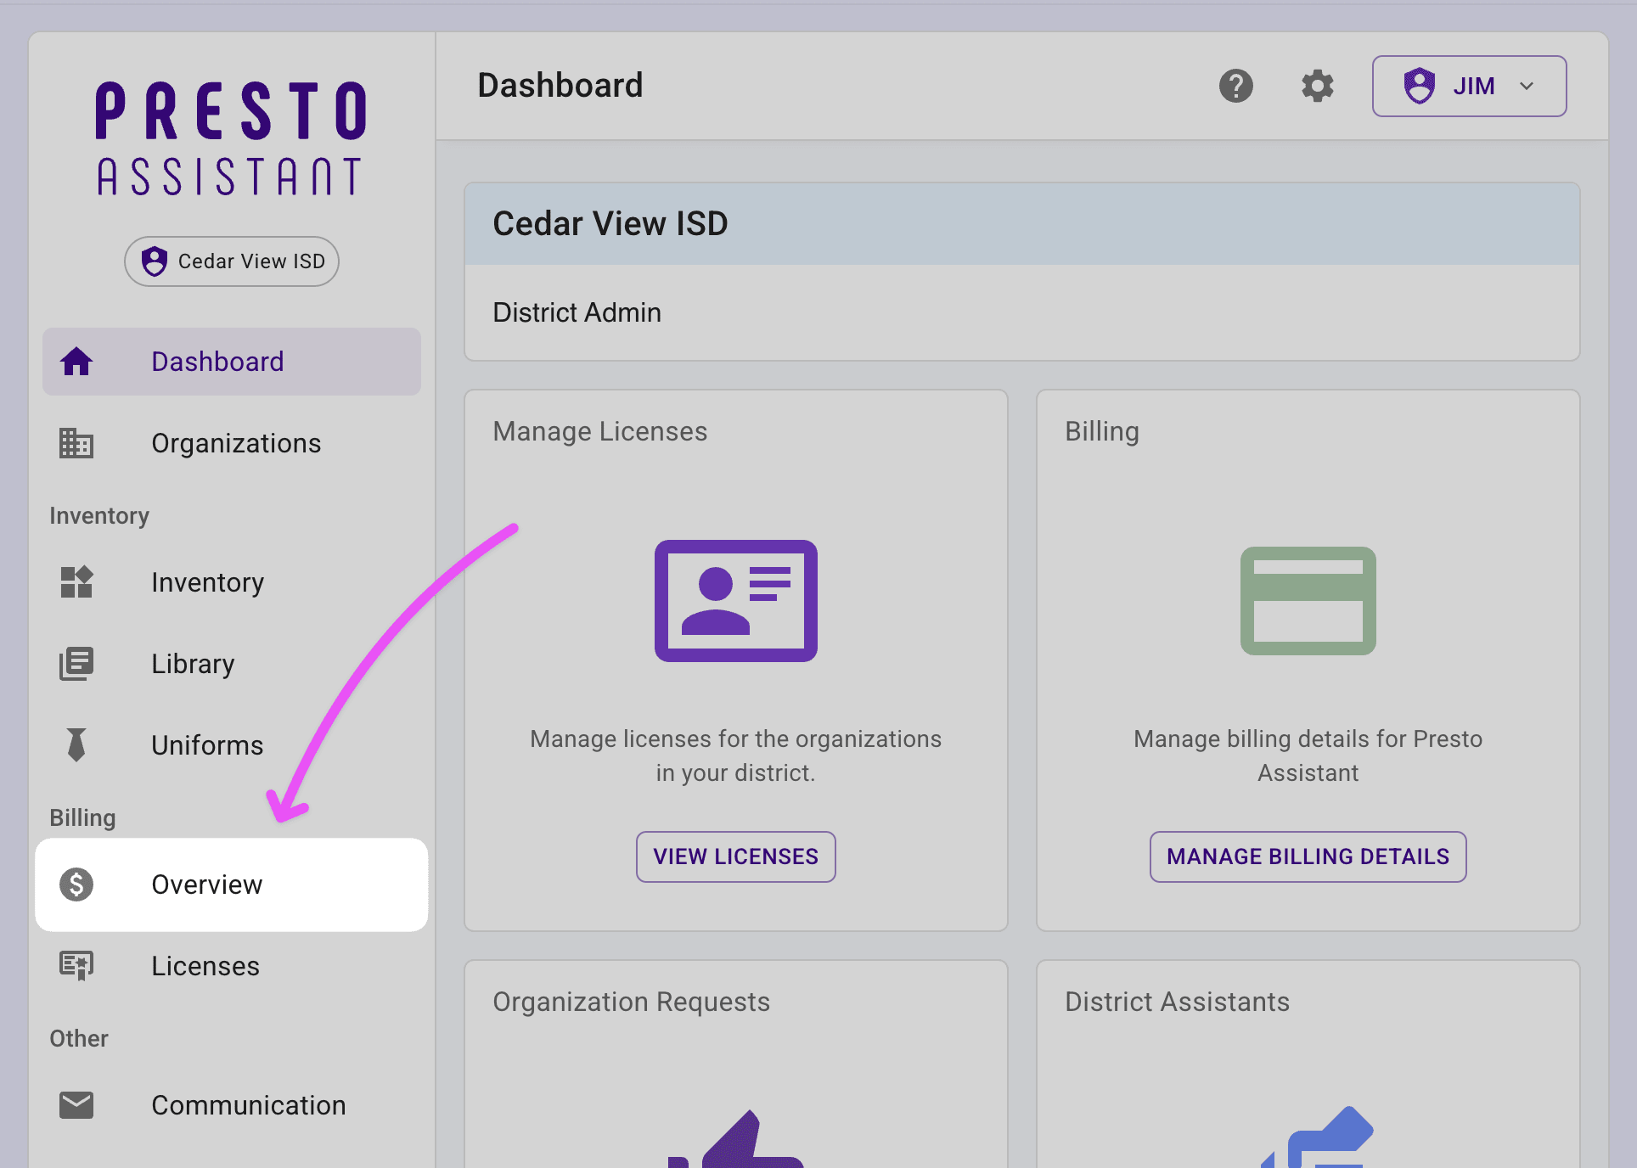Click the Communication envelope icon

click(x=76, y=1105)
